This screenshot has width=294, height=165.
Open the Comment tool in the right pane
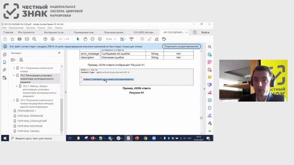click(x=209, y=77)
